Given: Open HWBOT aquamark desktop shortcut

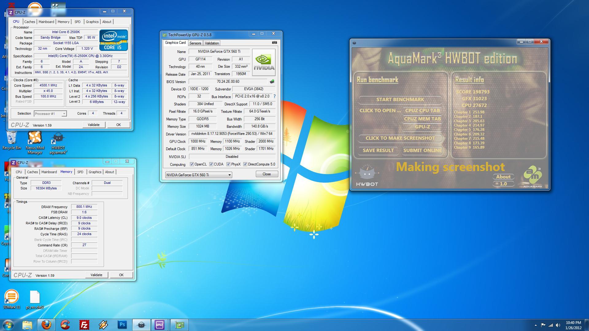Looking at the screenshot, I should tap(58, 143).
